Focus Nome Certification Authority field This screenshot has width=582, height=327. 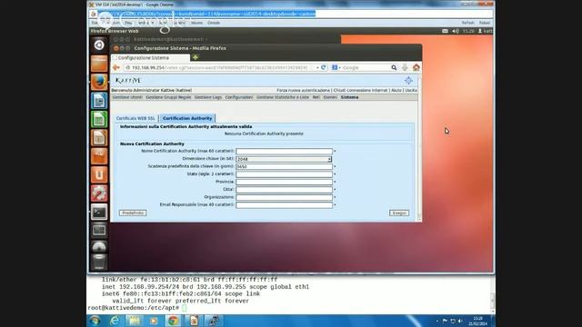(x=284, y=152)
